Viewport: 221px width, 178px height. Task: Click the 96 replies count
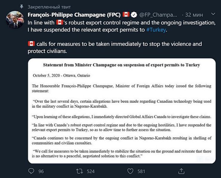coord(41,171)
